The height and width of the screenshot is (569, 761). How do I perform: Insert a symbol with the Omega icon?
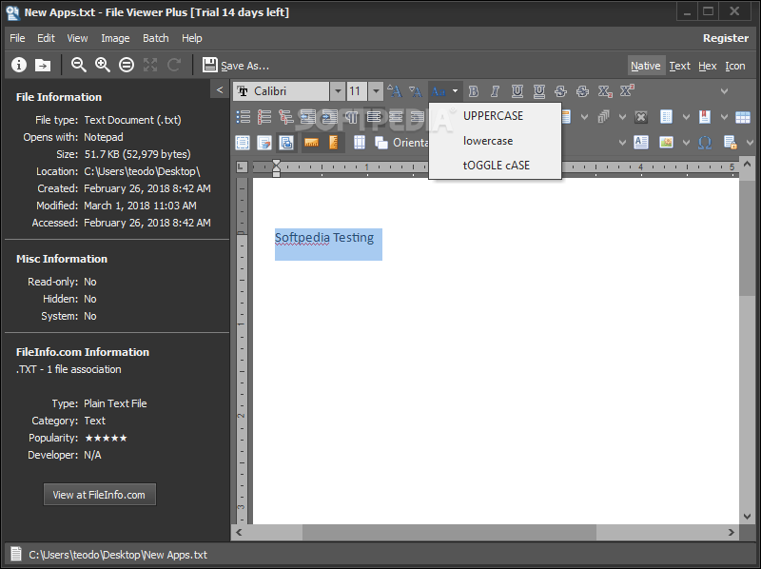(705, 143)
